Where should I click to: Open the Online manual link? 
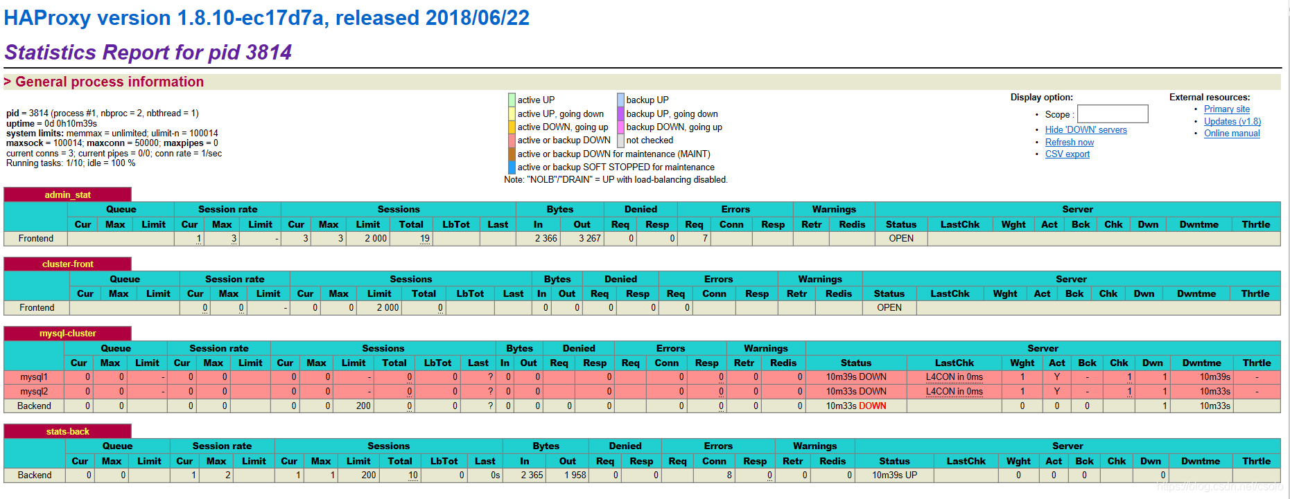(1232, 133)
